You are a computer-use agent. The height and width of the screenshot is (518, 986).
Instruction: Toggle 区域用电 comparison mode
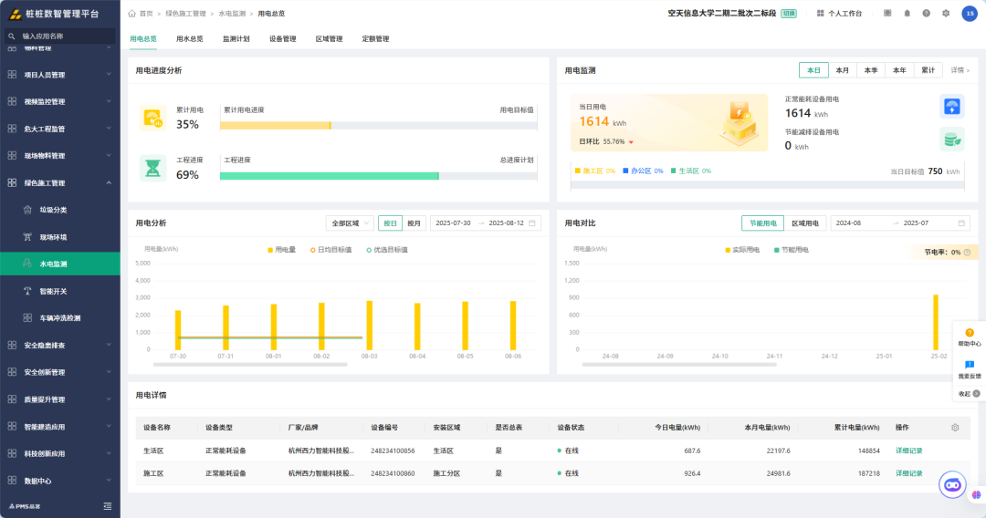point(805,223)
